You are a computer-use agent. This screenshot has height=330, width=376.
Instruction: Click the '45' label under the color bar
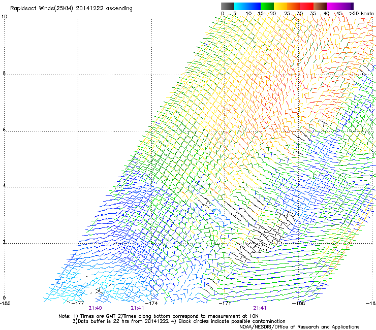(339, 14)
